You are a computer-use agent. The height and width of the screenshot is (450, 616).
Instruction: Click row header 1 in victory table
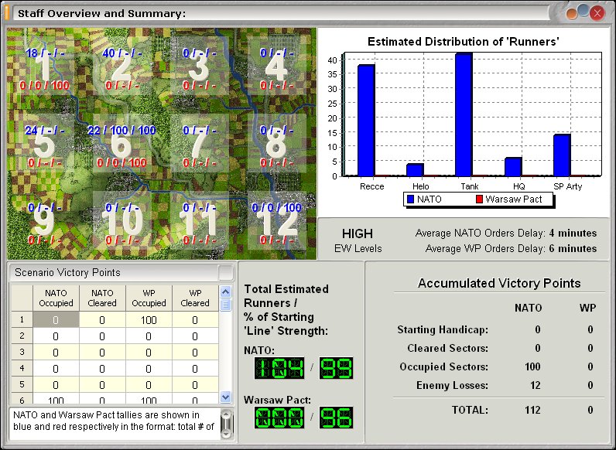(x=22, y=319)
